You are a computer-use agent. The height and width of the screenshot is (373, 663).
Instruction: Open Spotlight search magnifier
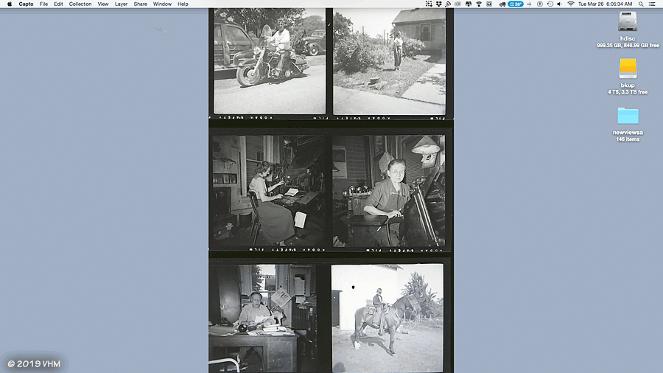point(642,4)
